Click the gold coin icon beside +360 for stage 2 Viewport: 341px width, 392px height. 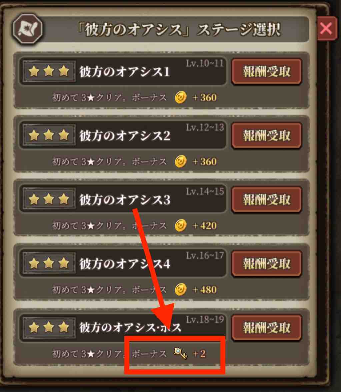point(181,161)
